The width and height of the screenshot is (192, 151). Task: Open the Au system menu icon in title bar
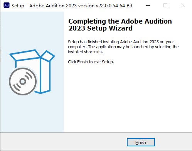[x=7, y=5]
